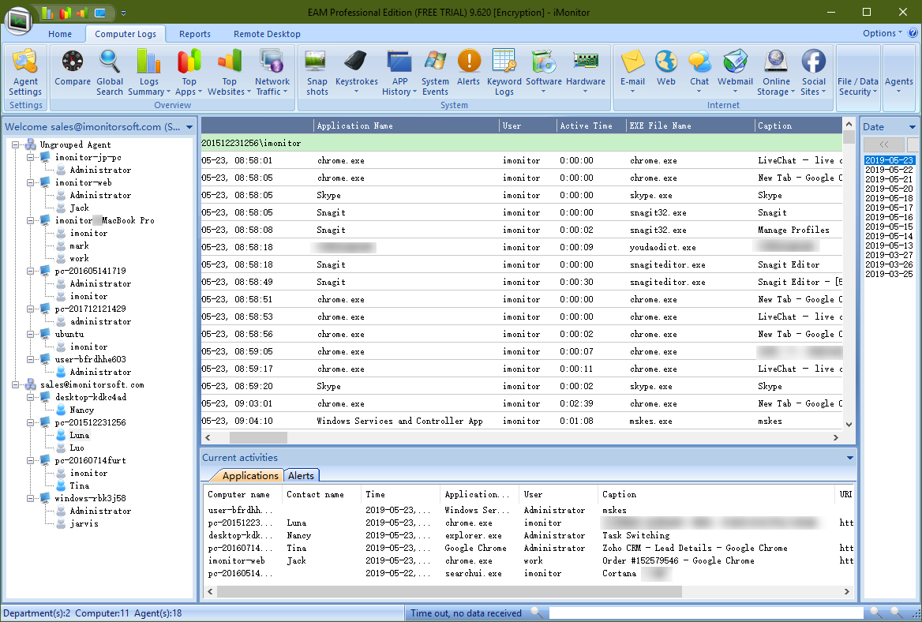
Task: Select user Jack under imonitor-web
Action: (x=80, y=208)
